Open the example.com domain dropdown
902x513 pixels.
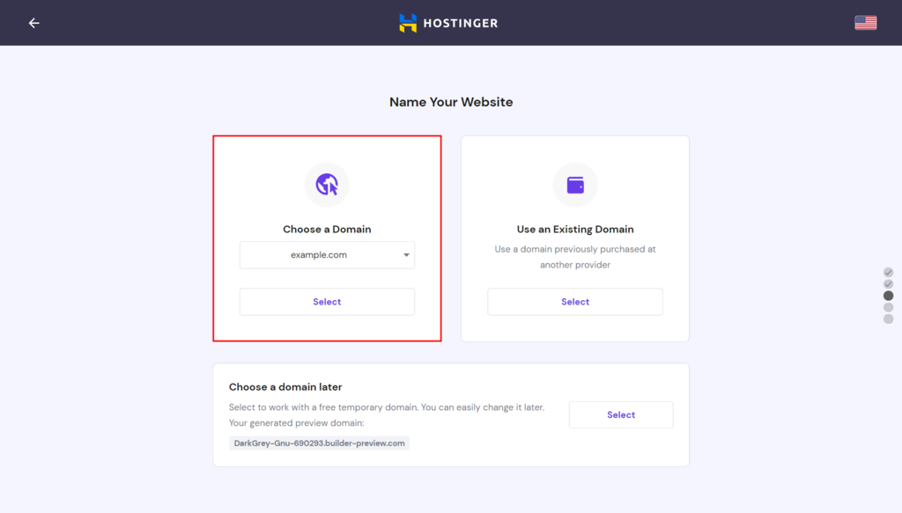(327, 255)
